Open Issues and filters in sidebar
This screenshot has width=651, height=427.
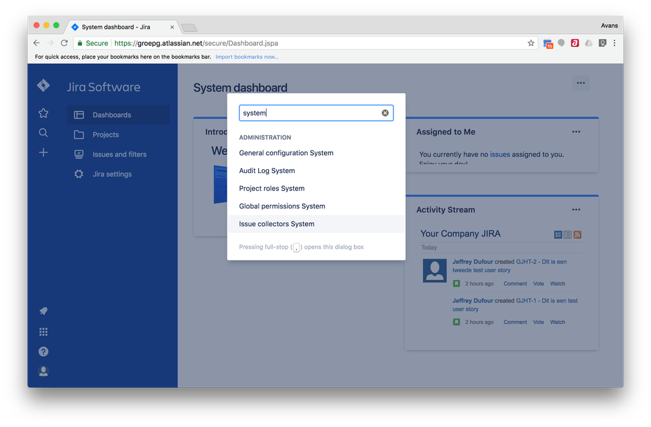pos(119,154)
